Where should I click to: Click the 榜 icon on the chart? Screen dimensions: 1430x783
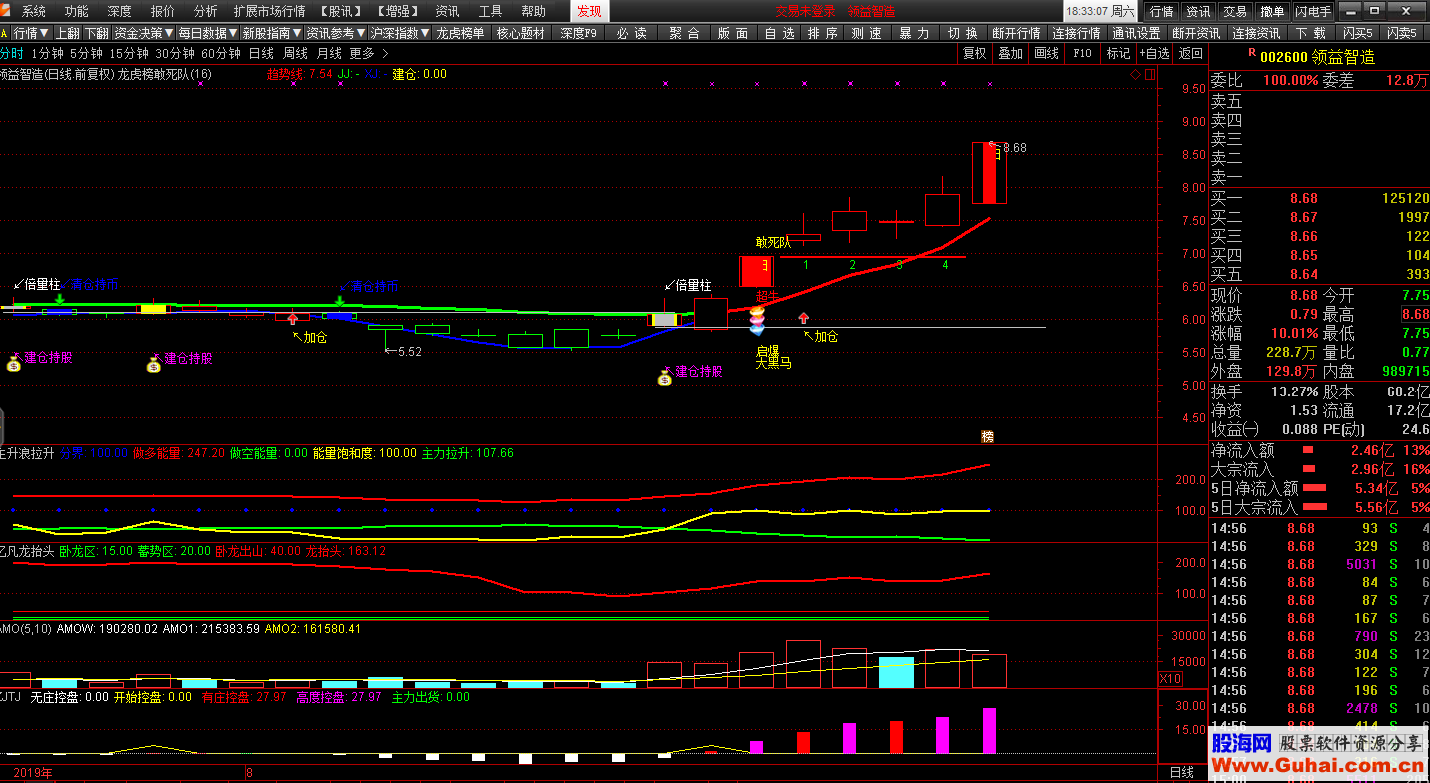click(987, 436)
